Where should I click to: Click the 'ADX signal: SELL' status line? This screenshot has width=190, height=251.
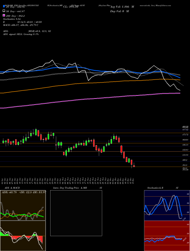(x=21, y=34)
